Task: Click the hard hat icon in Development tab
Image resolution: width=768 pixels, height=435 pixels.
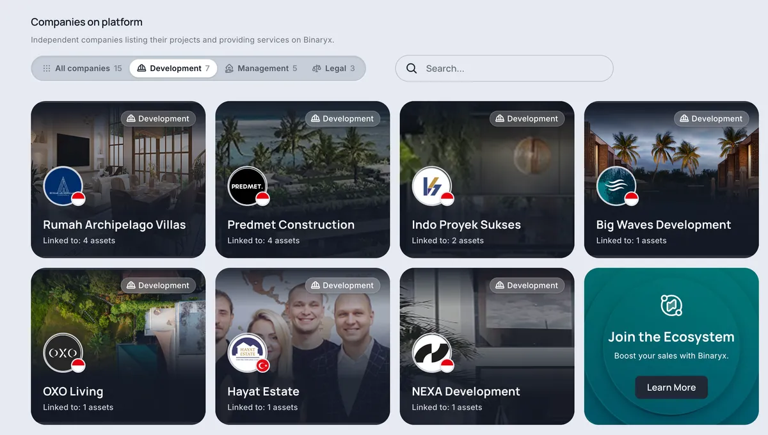Action: click(x=142, y=68)
